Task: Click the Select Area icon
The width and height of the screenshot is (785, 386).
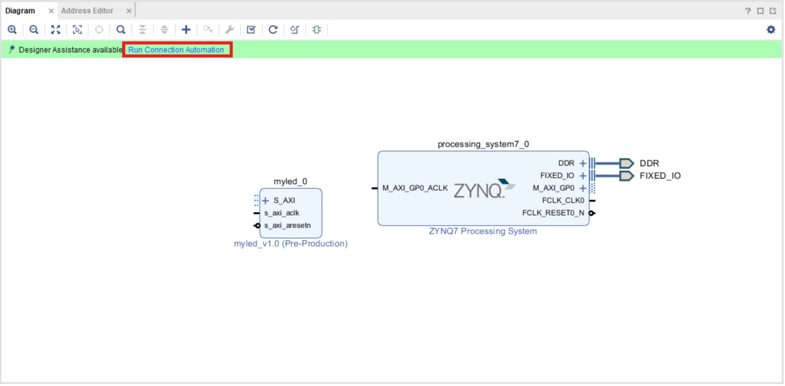Action: (77, 29)
